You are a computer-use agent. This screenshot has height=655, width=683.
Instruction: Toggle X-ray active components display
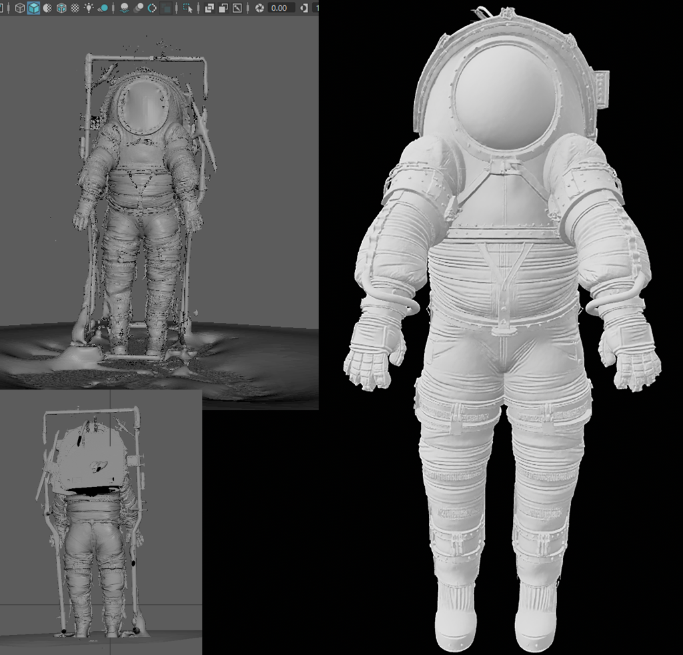(223, 9)
